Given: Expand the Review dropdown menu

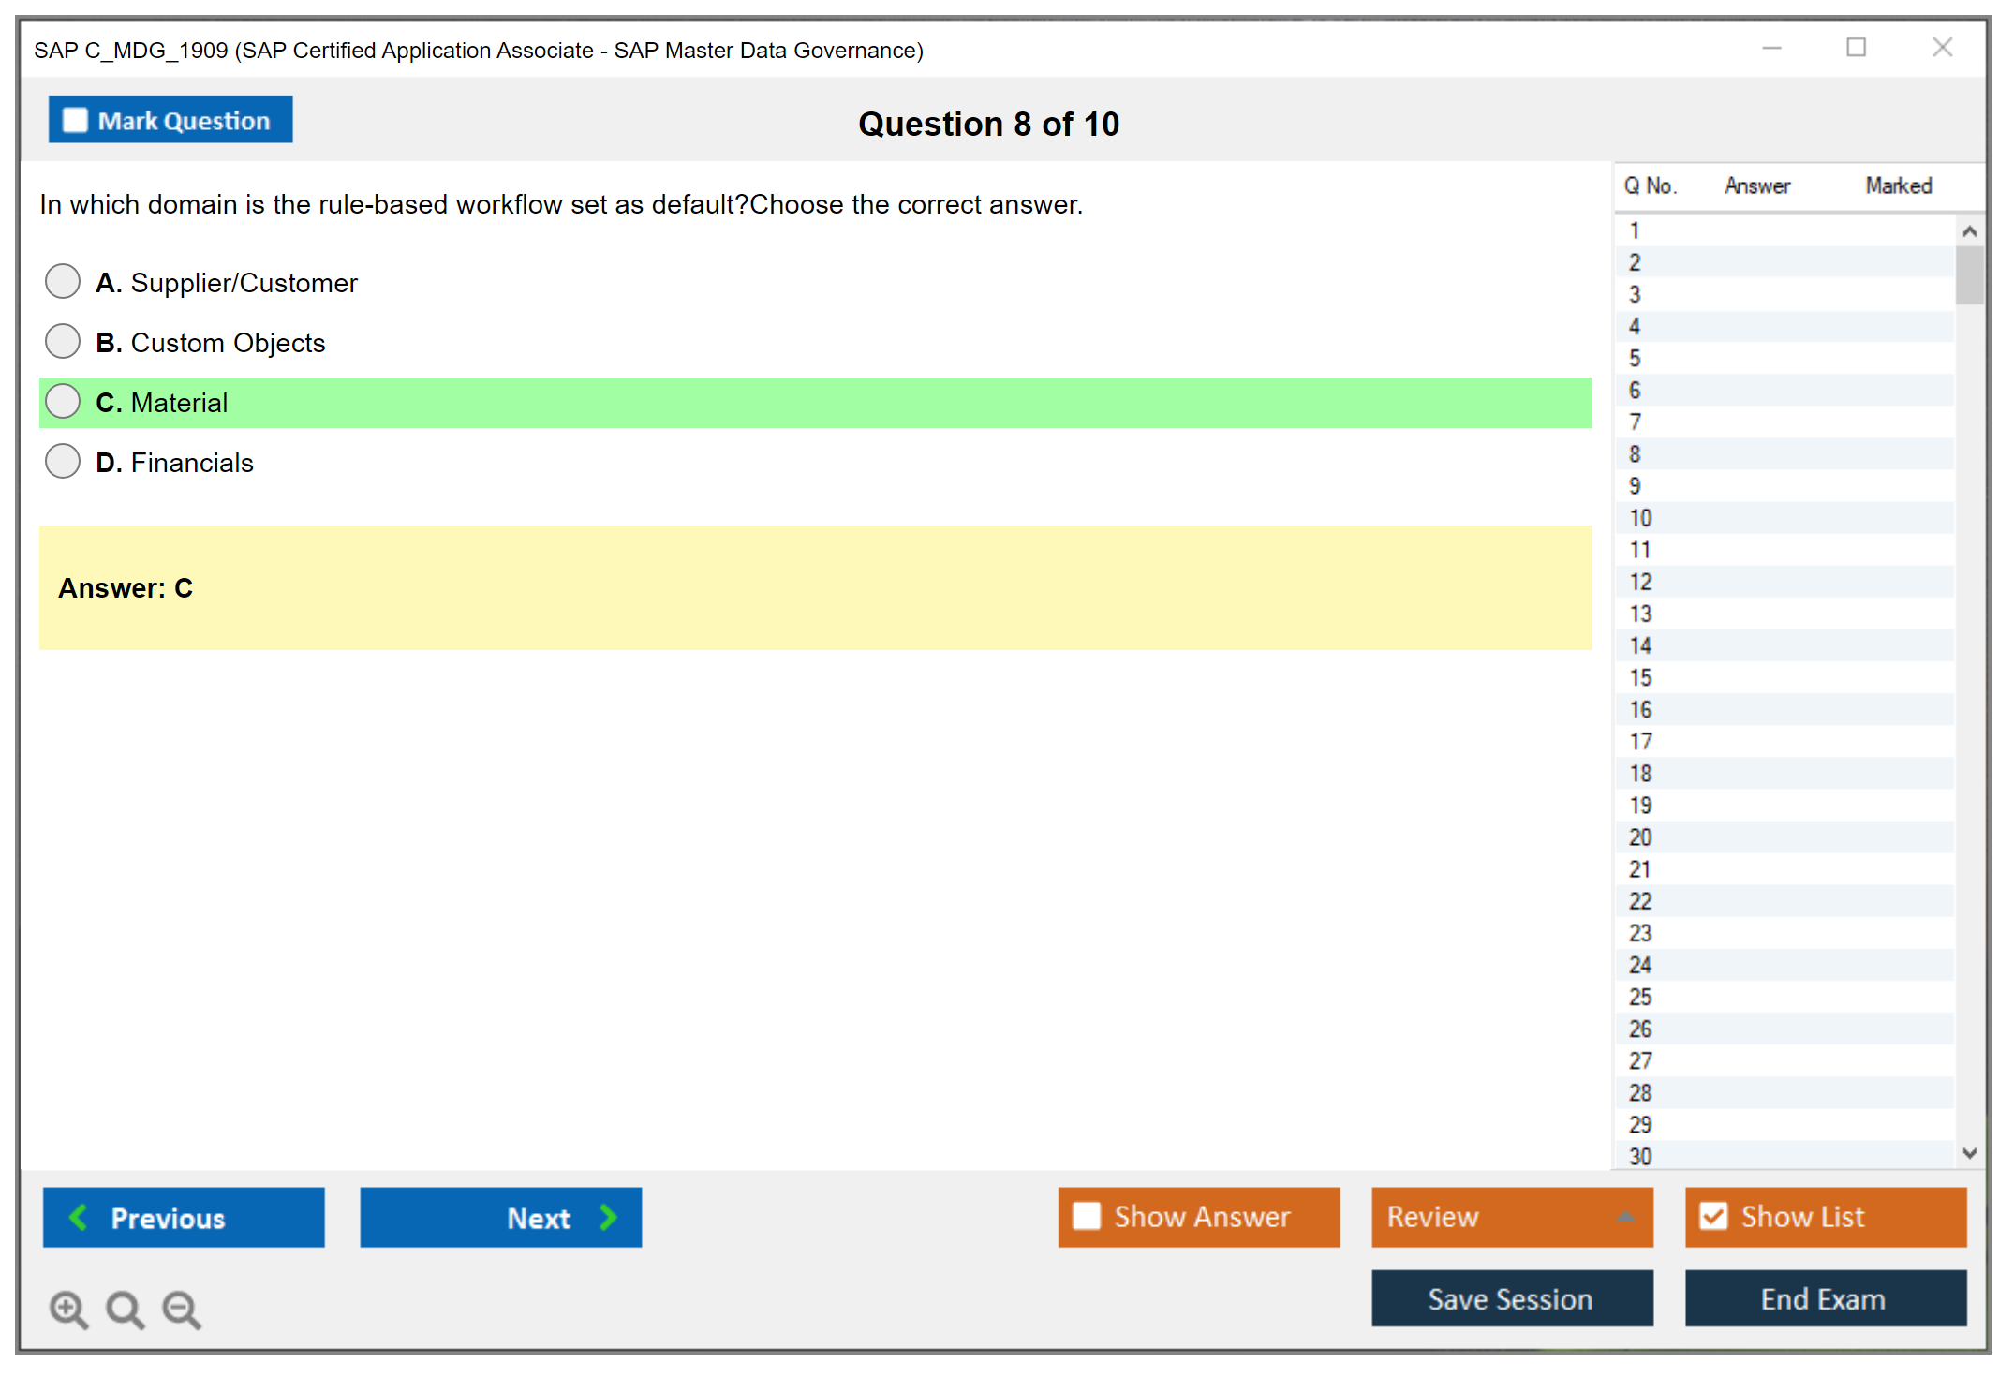Looking at the screenshot, I should [x=1625, y=1217].
